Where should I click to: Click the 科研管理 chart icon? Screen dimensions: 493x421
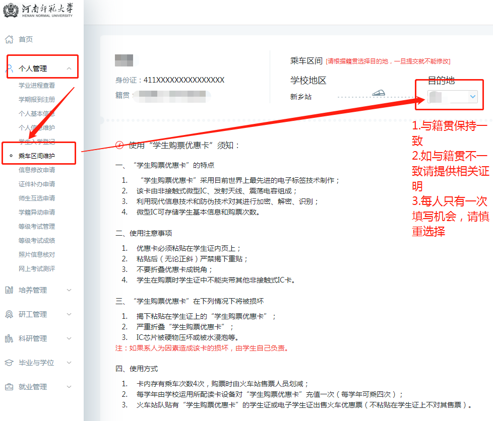(x=9, y=338)
